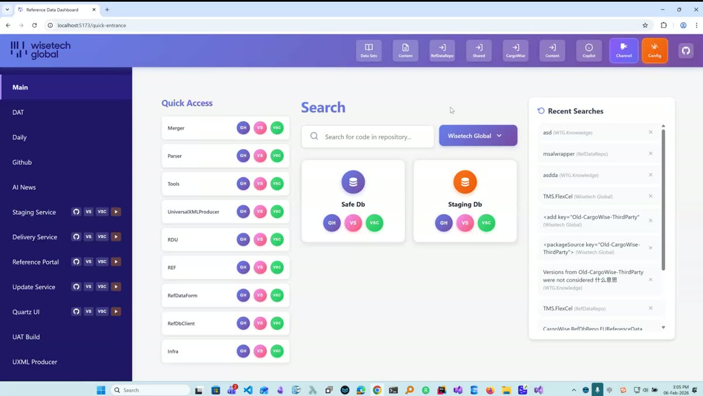Open the CargoWise toolbar button
Viewport: 703px width, 396px height.
coord(516,50)
